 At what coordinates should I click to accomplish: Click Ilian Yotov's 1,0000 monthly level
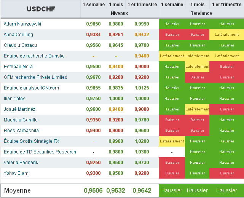coord(116,99)
